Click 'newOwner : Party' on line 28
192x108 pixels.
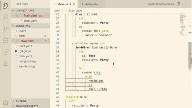point(95,23)
